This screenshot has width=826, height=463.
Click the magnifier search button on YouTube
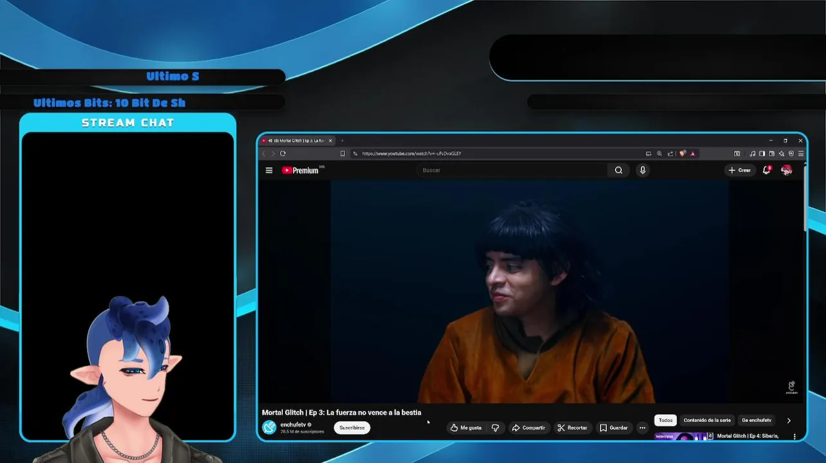click(x=619, y=170)
